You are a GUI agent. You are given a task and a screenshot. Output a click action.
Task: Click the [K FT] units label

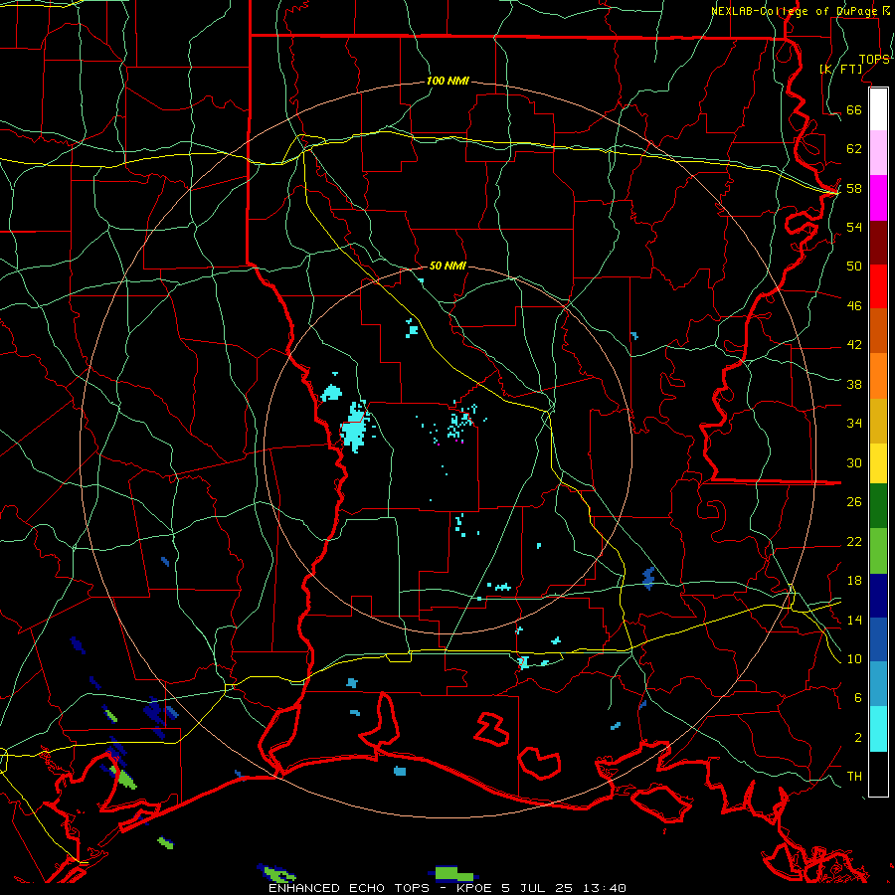coord(840,69)
